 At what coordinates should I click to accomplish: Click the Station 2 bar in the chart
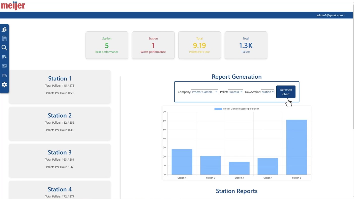pos(211,165)
